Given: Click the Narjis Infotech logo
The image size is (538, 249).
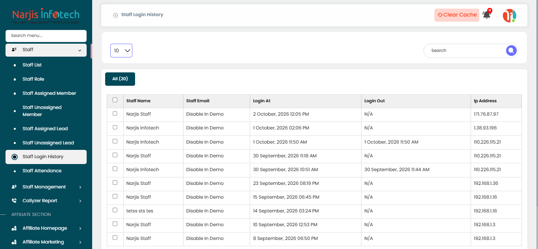Looking at the screenshot, I should pos(46,16).
